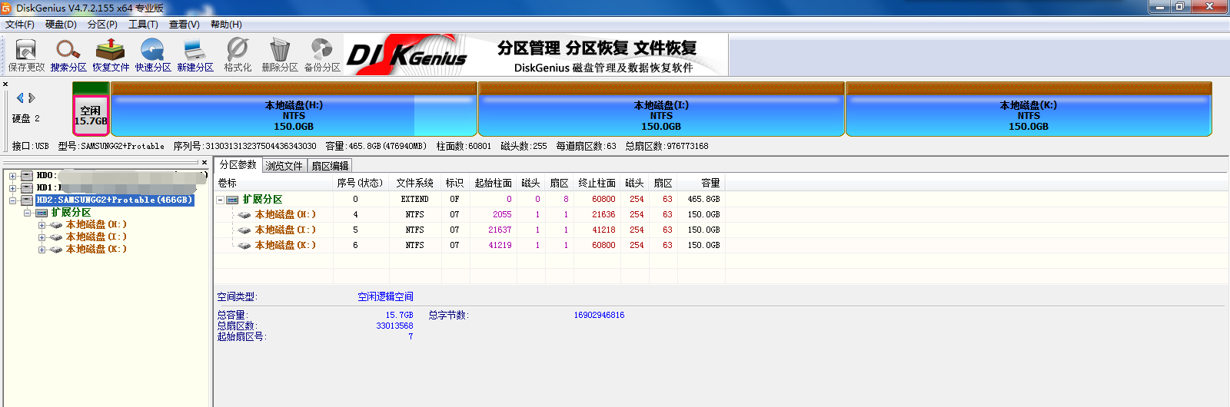Select the 15.7GB free space block
1230x407 pixels.
point(91,115)
